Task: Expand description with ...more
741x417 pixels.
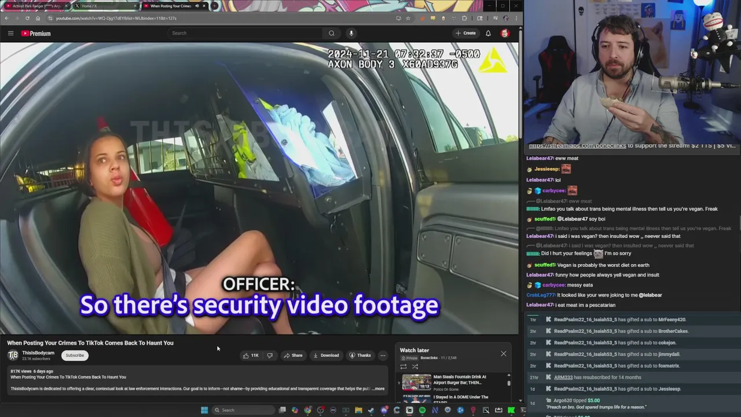Action: click(x=378, y=389)
